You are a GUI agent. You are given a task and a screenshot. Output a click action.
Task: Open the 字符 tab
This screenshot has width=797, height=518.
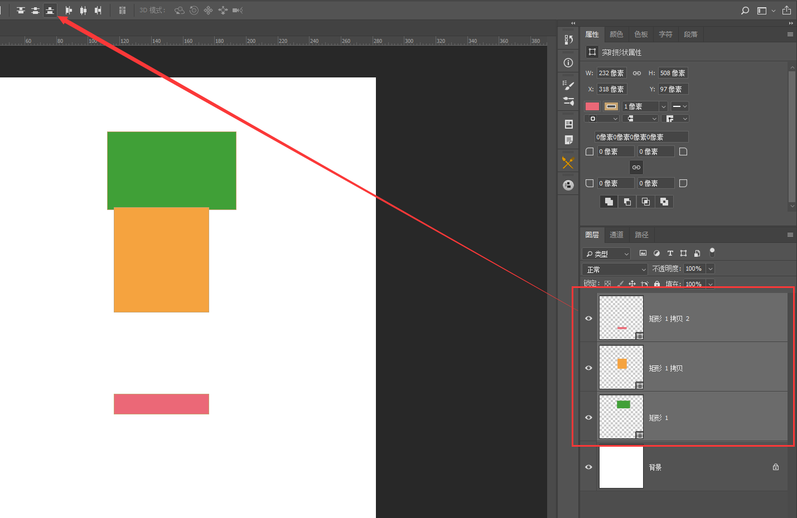click(666, 35)
